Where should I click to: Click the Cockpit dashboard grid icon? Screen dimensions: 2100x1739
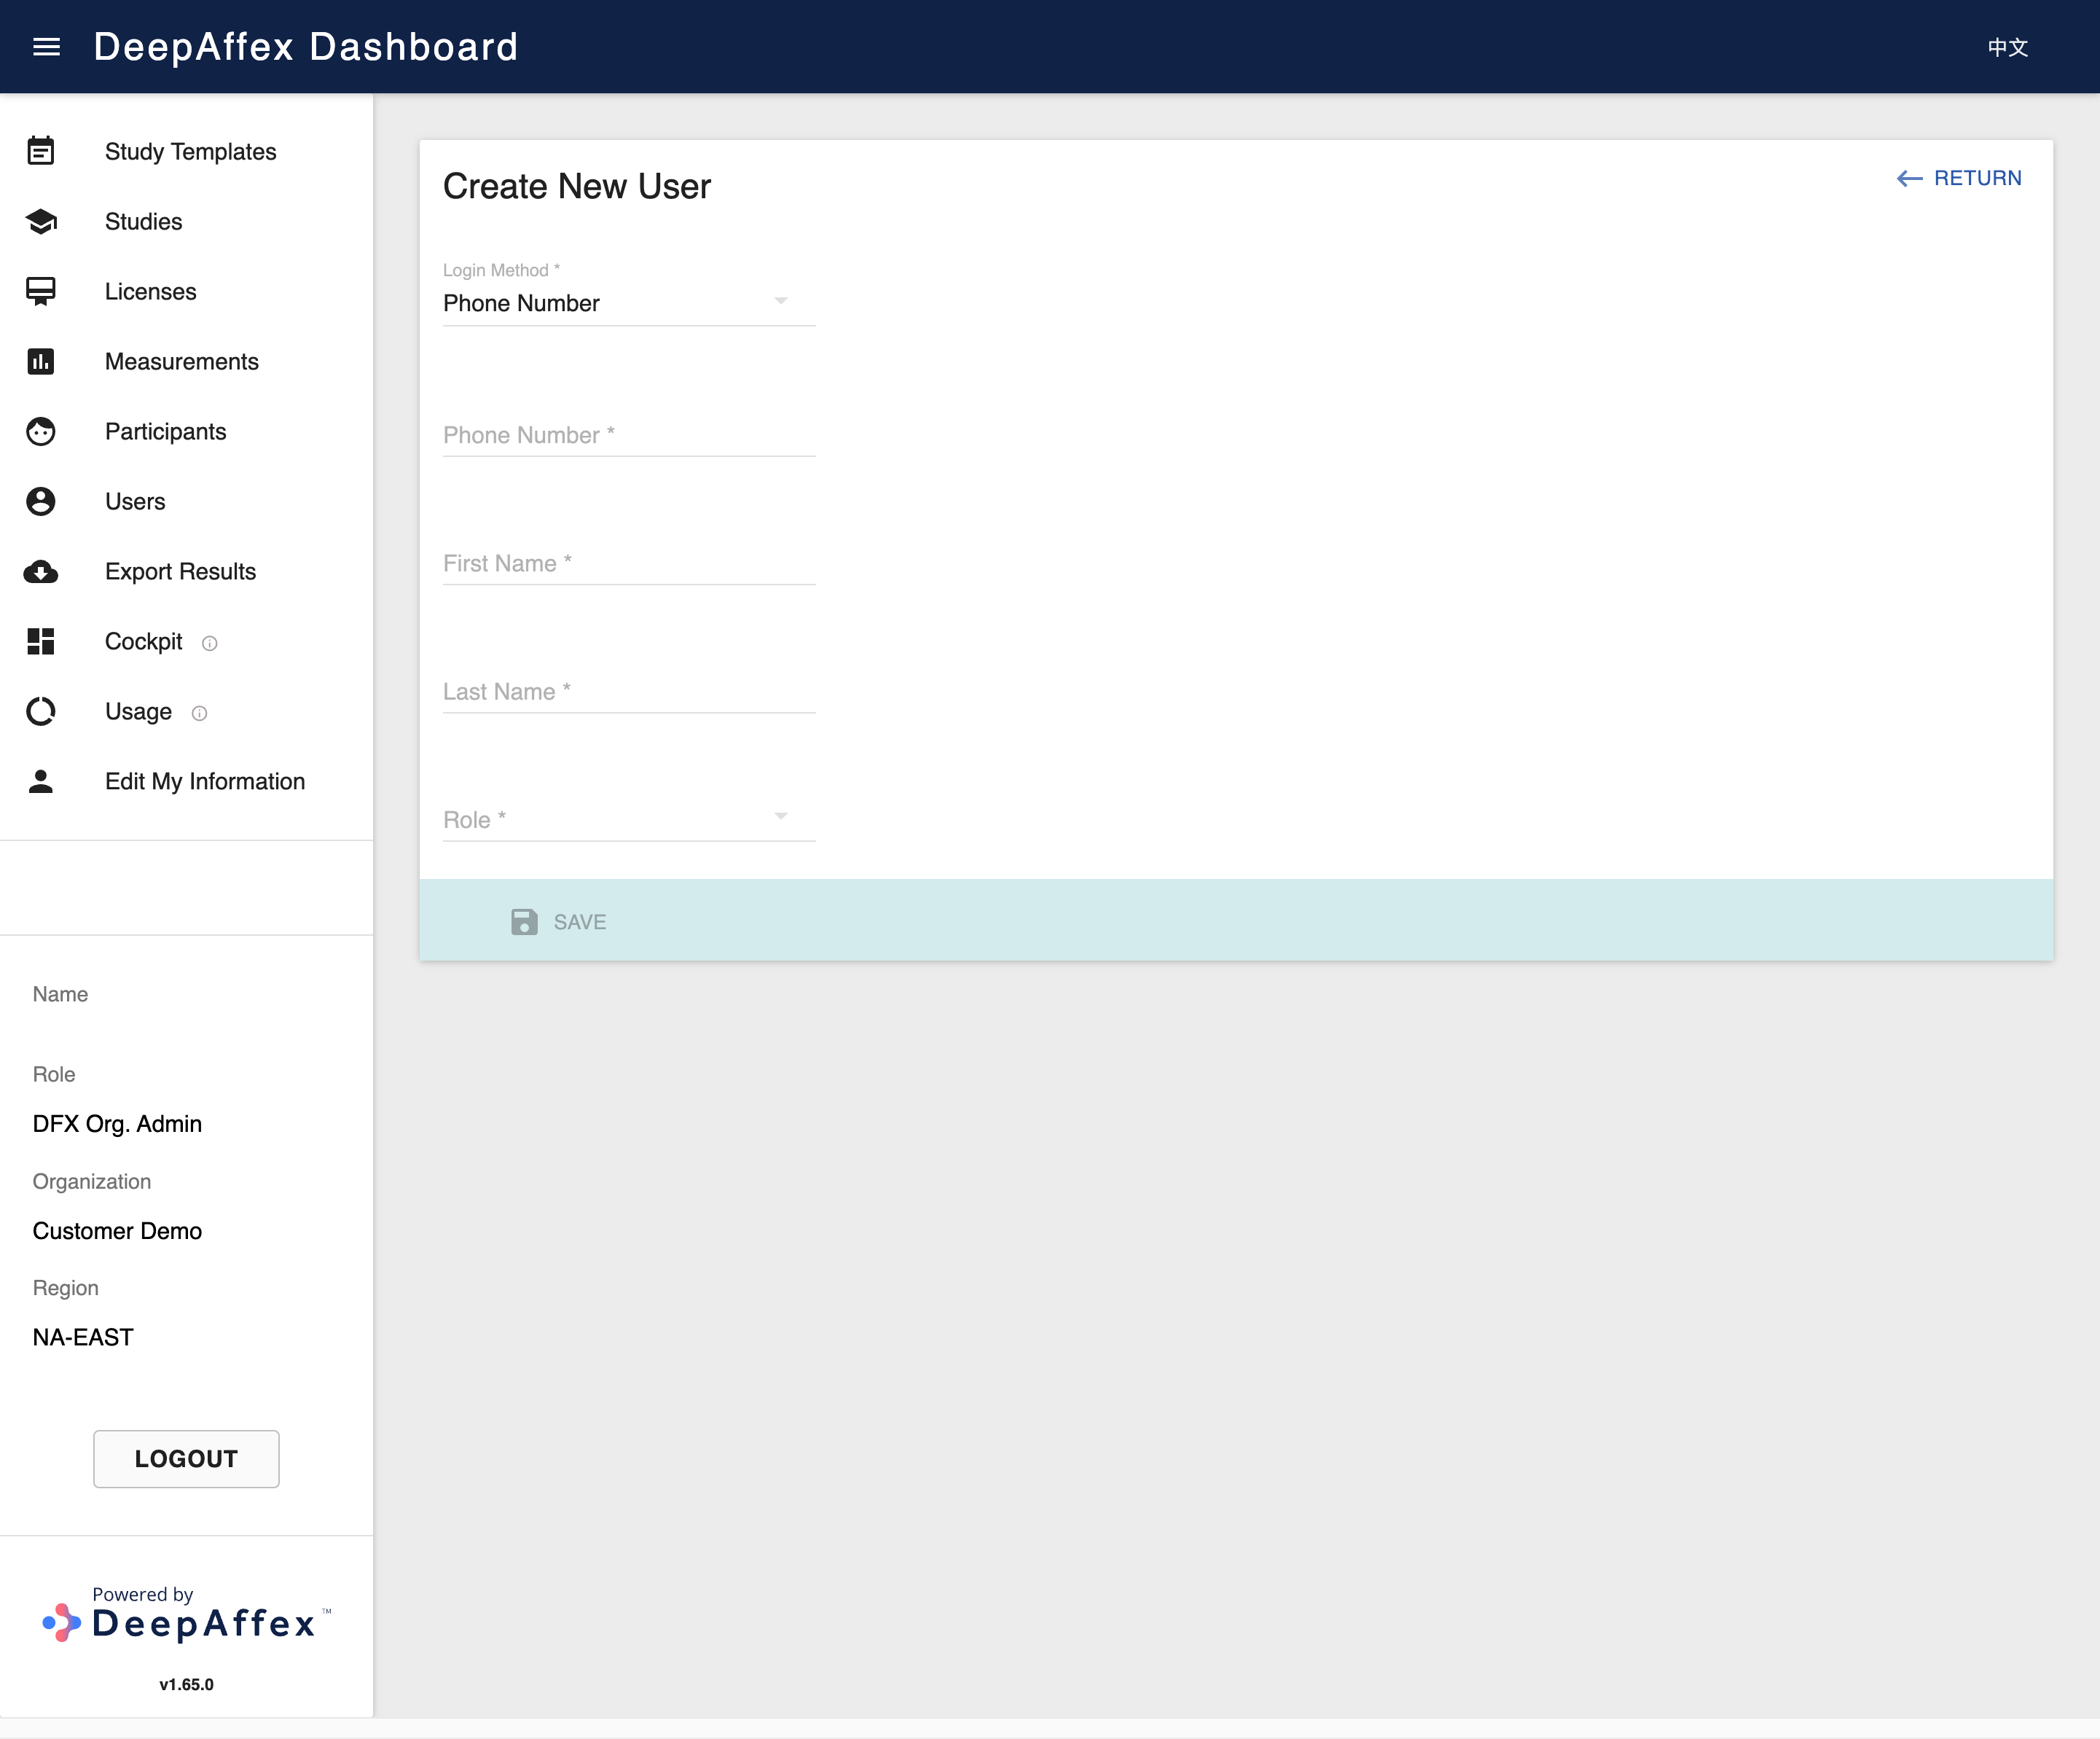(x=41, y=641)
